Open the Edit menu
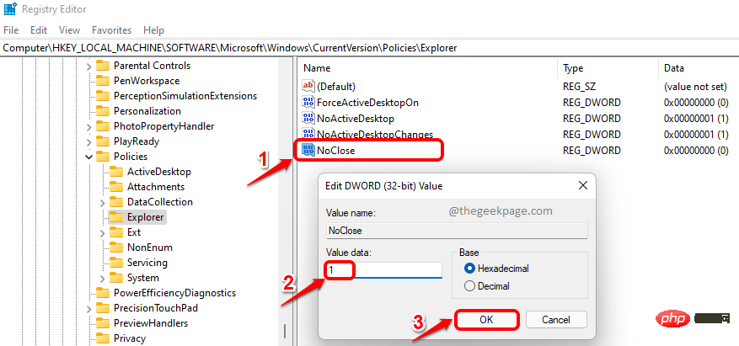 click(x=39, y=30)
